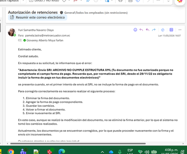Open Microsoft Teams from the taskbar
The width and height of the screenshot is (187, 154).
(x=24, y=151)
